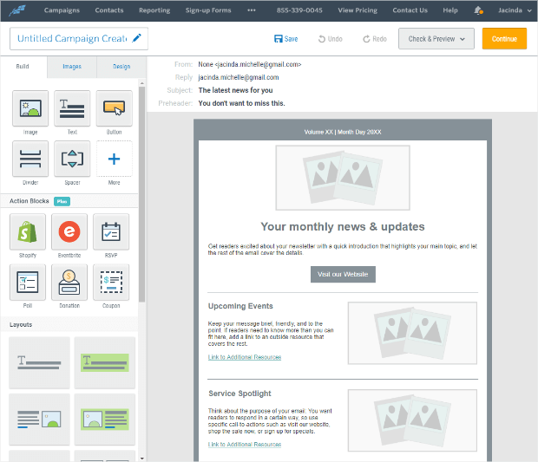
Task: Select the Eventbrite action block
Action: coord(69,231)
